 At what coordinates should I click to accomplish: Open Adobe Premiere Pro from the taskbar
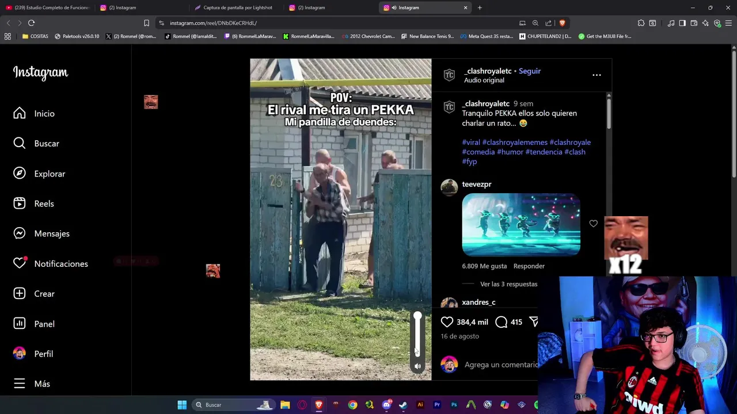[x=437, y=405]
